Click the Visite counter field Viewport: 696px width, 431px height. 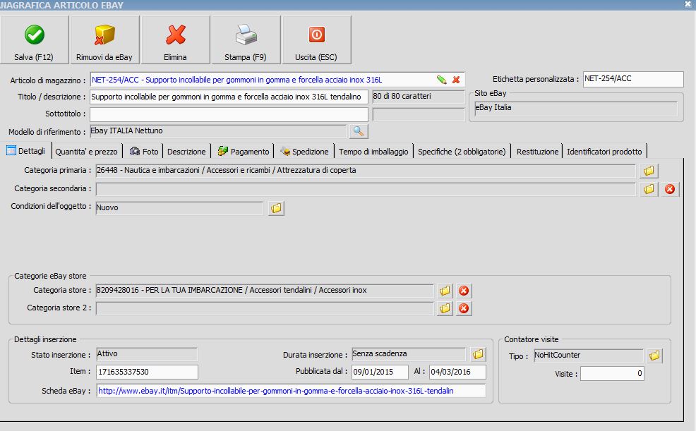(612, 374)
